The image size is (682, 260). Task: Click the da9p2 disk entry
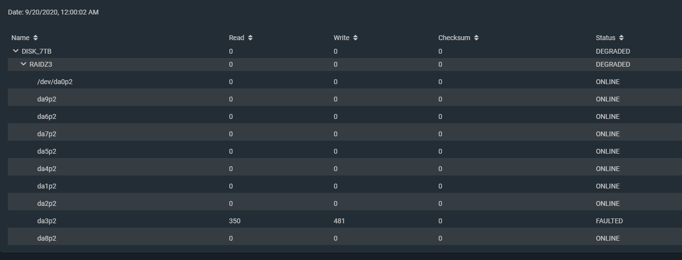pos(47,99)
